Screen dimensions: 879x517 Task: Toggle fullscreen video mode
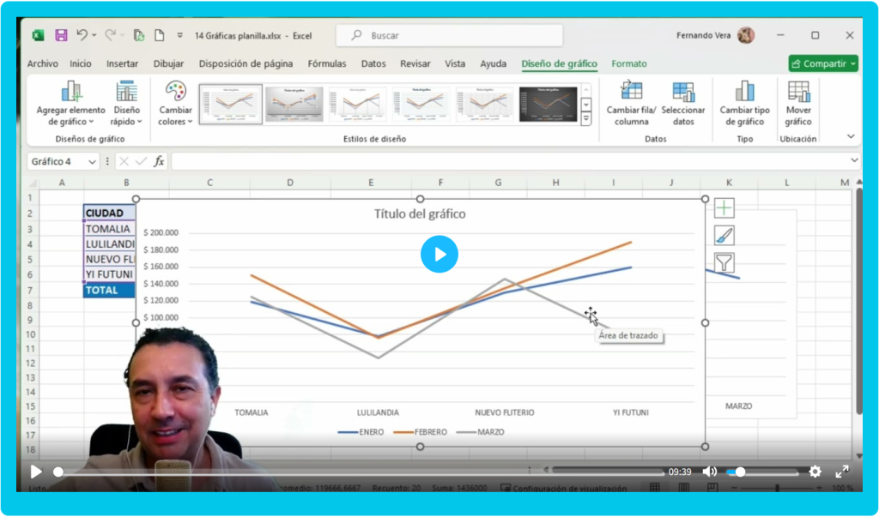842,472
